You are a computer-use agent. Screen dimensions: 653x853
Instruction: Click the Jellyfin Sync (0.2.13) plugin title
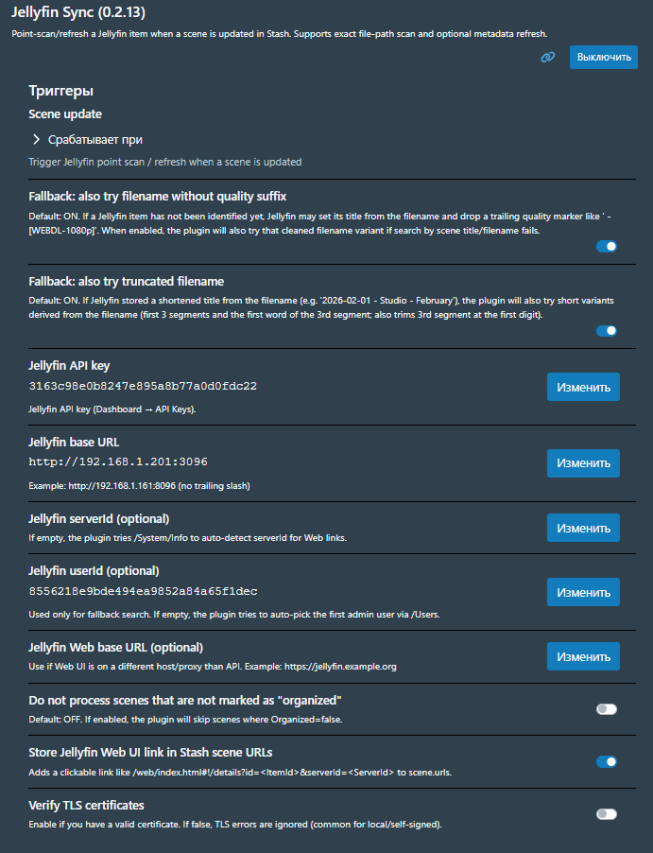pos(77,13)
